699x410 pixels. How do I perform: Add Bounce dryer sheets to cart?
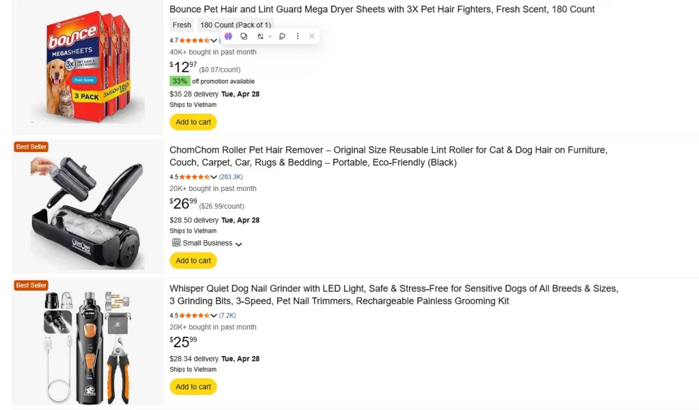click(x=192, y=121)
